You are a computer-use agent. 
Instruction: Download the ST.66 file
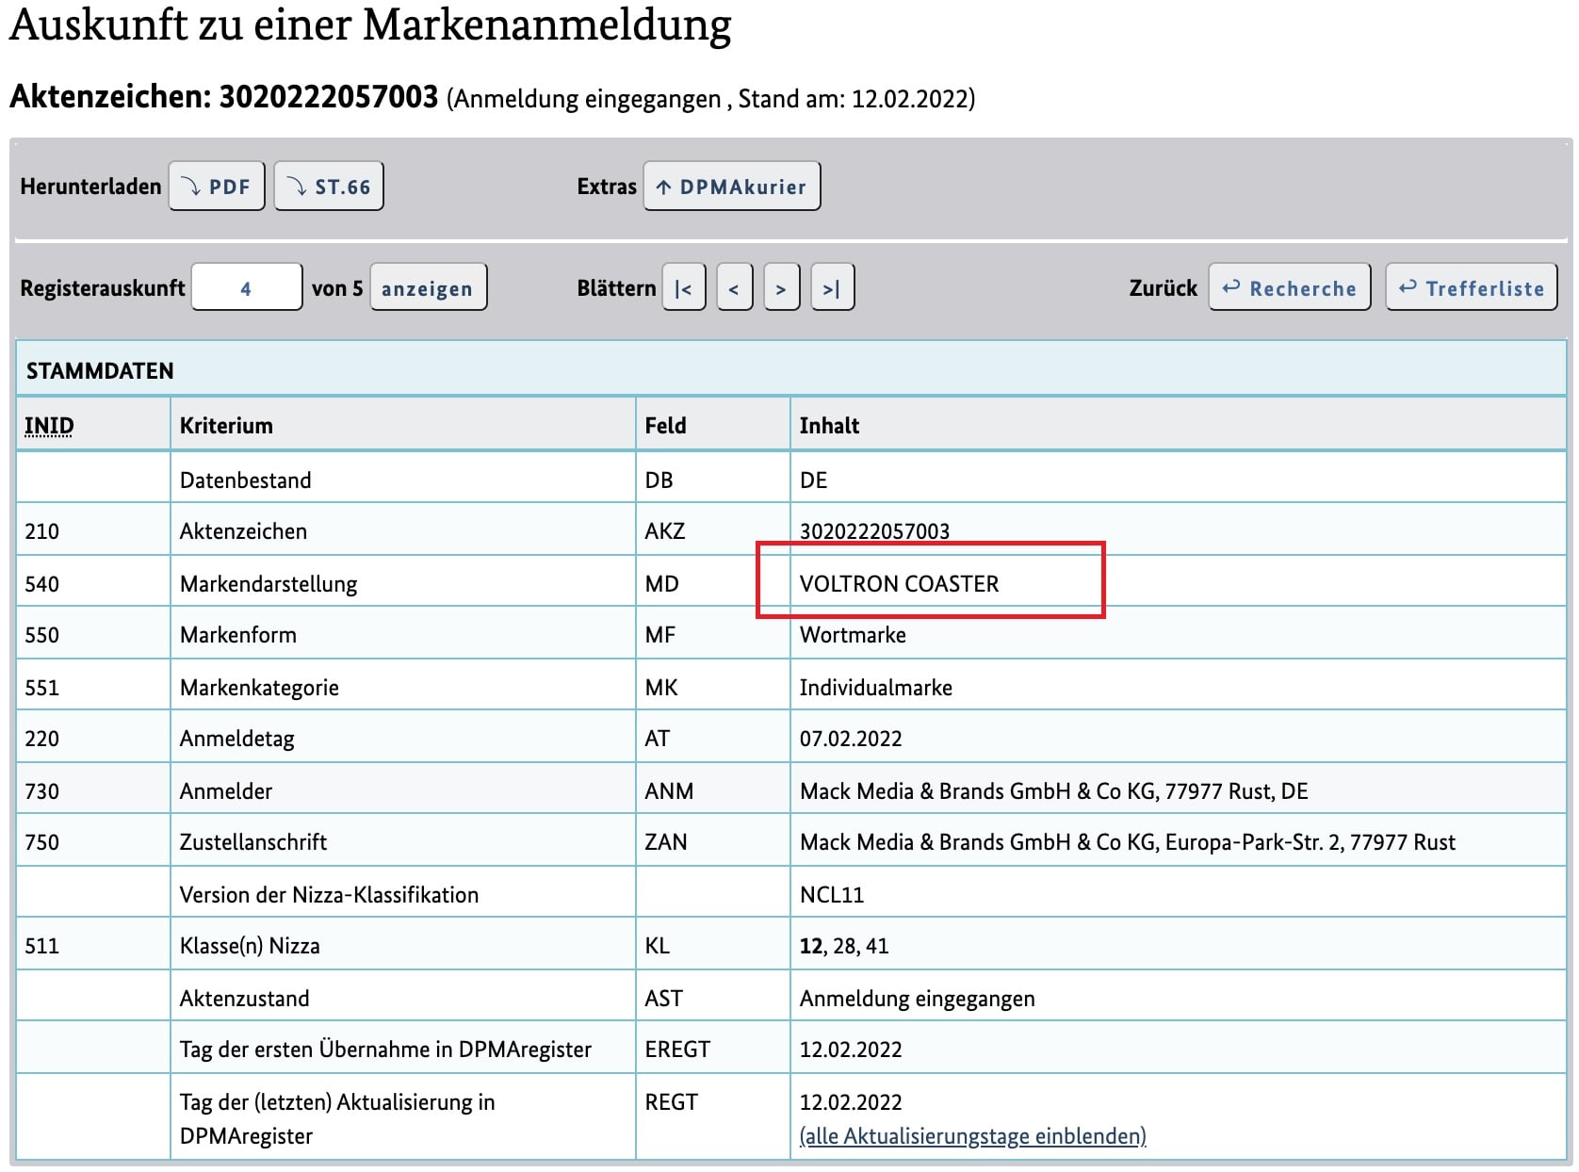329,187
